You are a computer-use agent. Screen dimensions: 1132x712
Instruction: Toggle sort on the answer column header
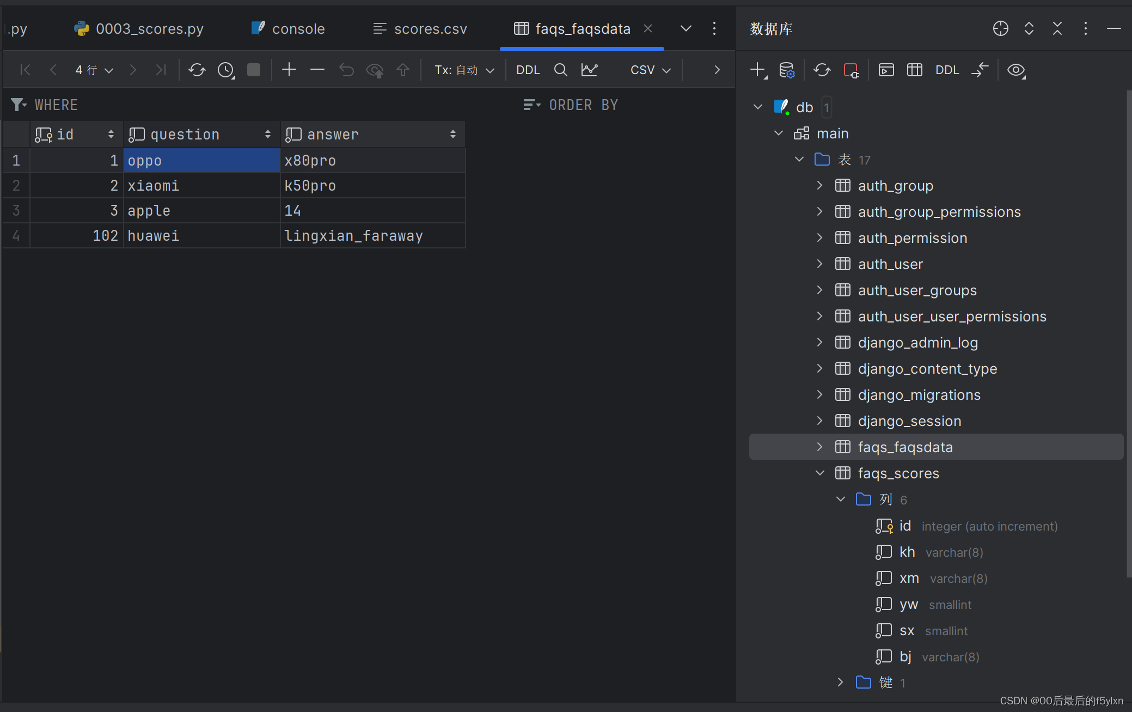454,134
